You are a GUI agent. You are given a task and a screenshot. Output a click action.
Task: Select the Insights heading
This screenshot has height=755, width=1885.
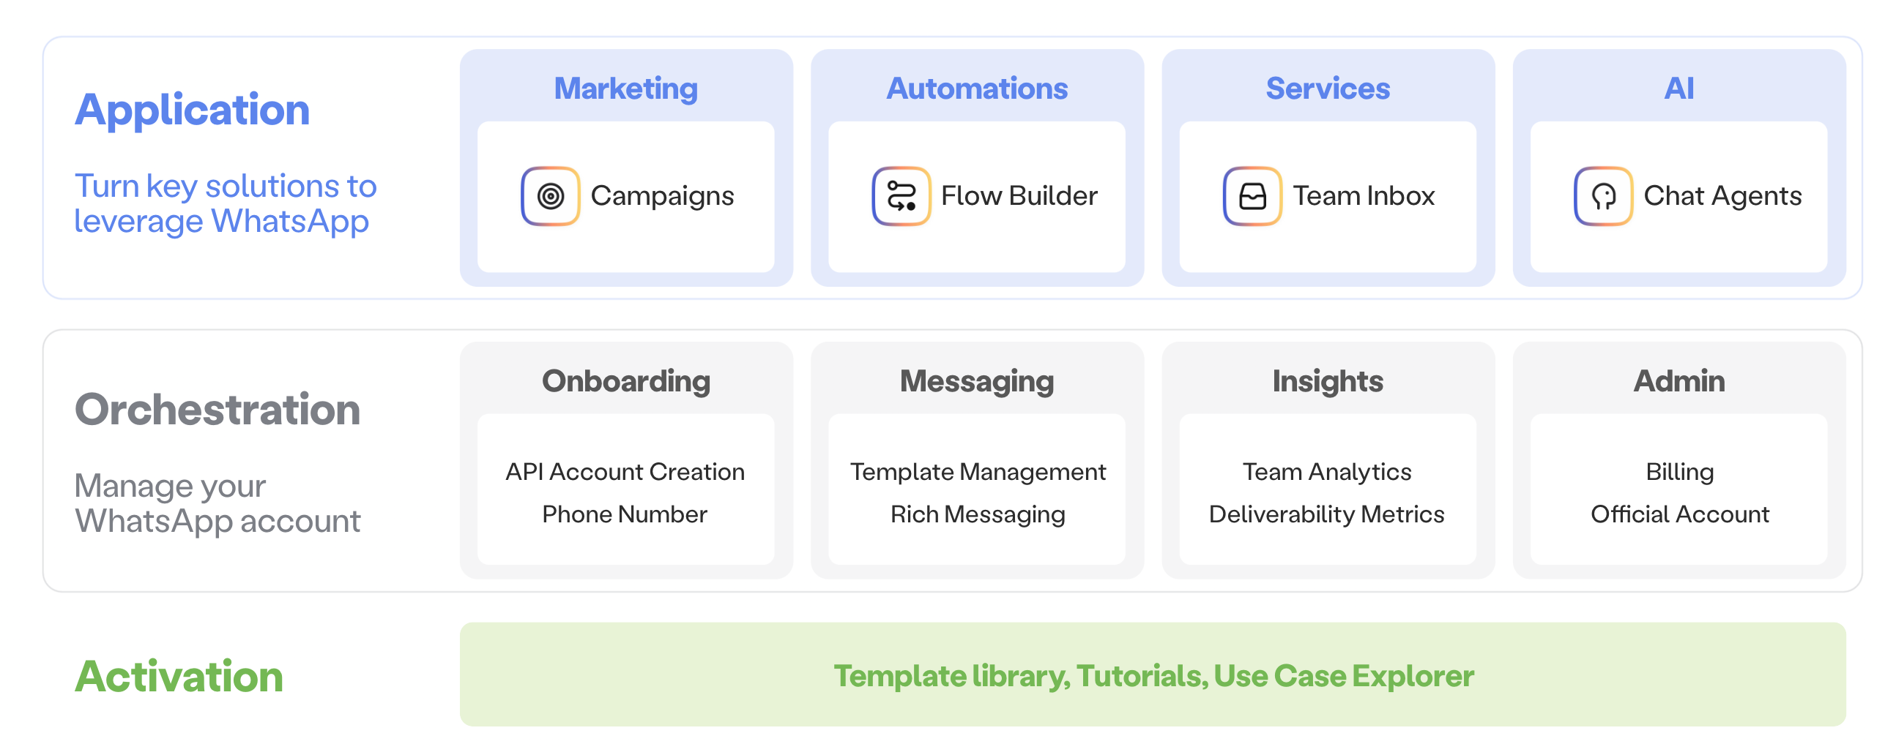tap(1328, 382)
